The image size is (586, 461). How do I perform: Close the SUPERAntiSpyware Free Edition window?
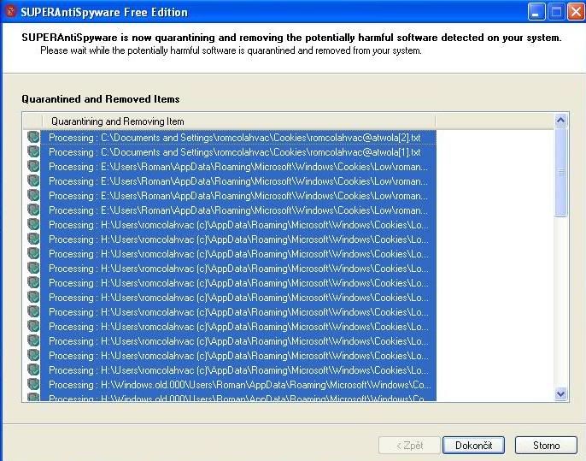pos(576,12)
